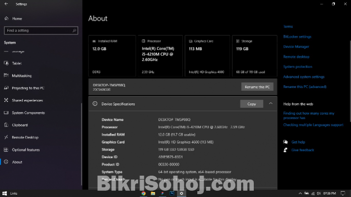351x197 pixels.
Task: Click the Clipboard icon in the sidebar
Action: click(6, 125)
